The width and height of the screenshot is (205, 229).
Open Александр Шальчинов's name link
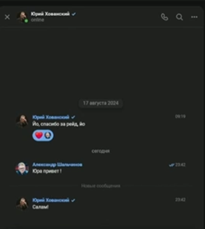(x=57, y=165)
